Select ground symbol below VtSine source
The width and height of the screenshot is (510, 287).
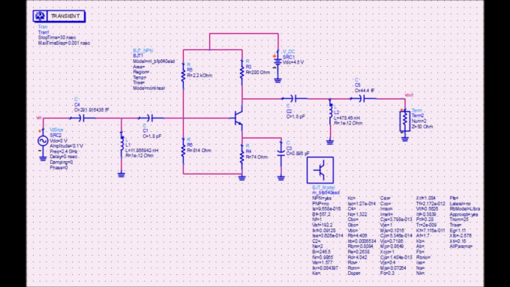(x=43, y=159)
